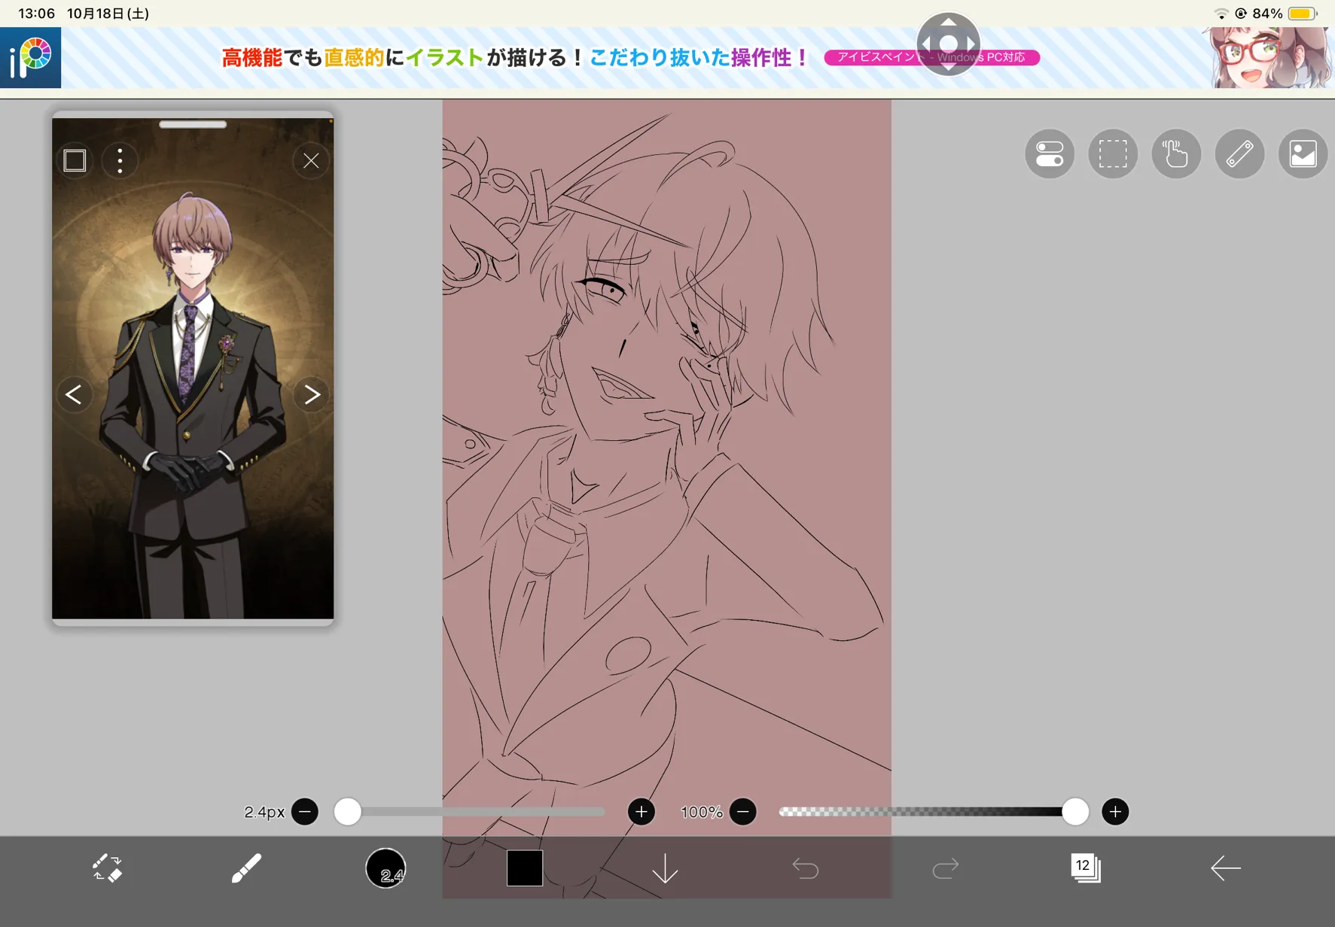Click the brush thickness slider handle

pos(347,812)
